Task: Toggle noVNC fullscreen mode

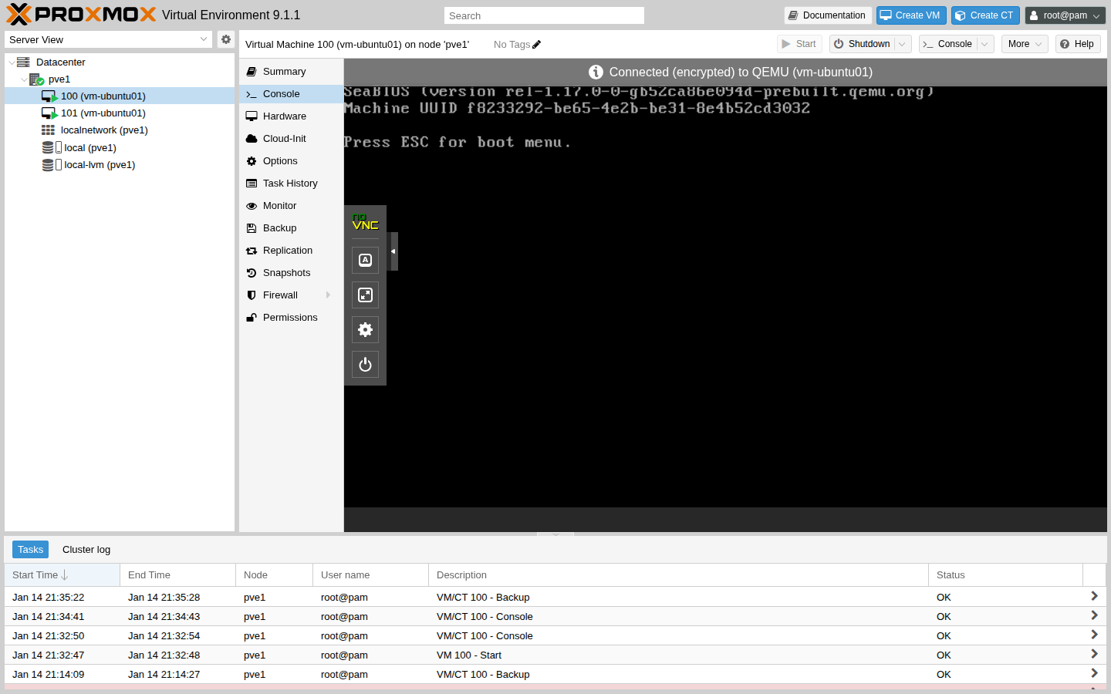Action: pyautogui.click(x=365, y=294)
